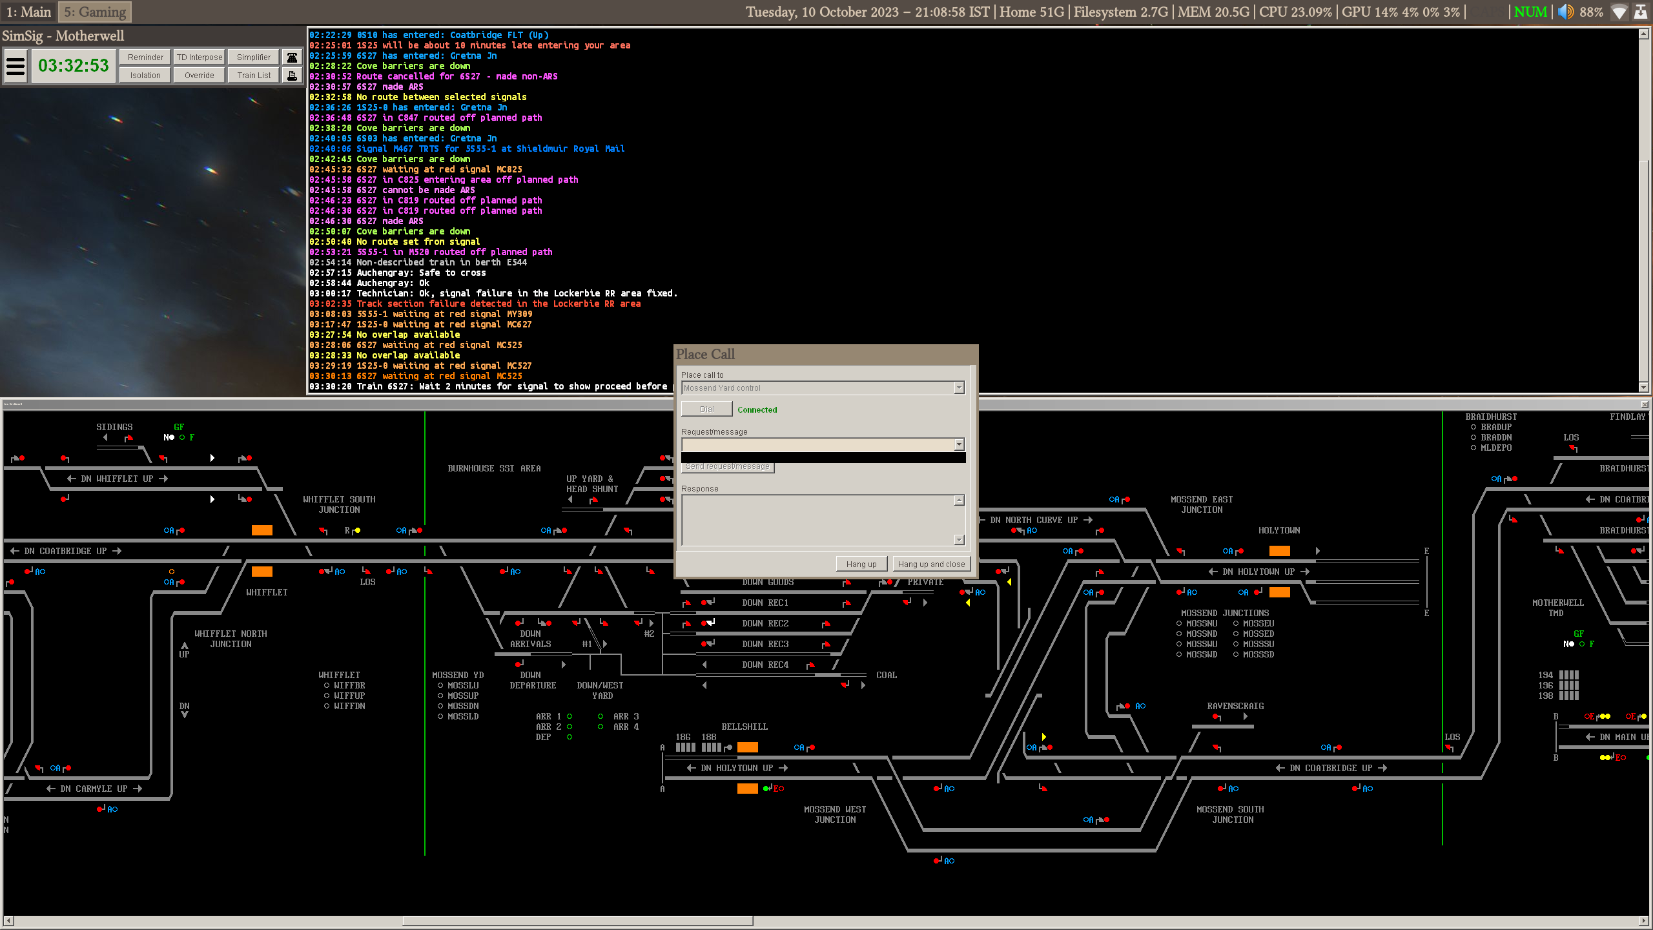This screenshot has height=930, width=1653.
Task: Toggle the MOSSUP indicator
Action: [x=440, y=696]
